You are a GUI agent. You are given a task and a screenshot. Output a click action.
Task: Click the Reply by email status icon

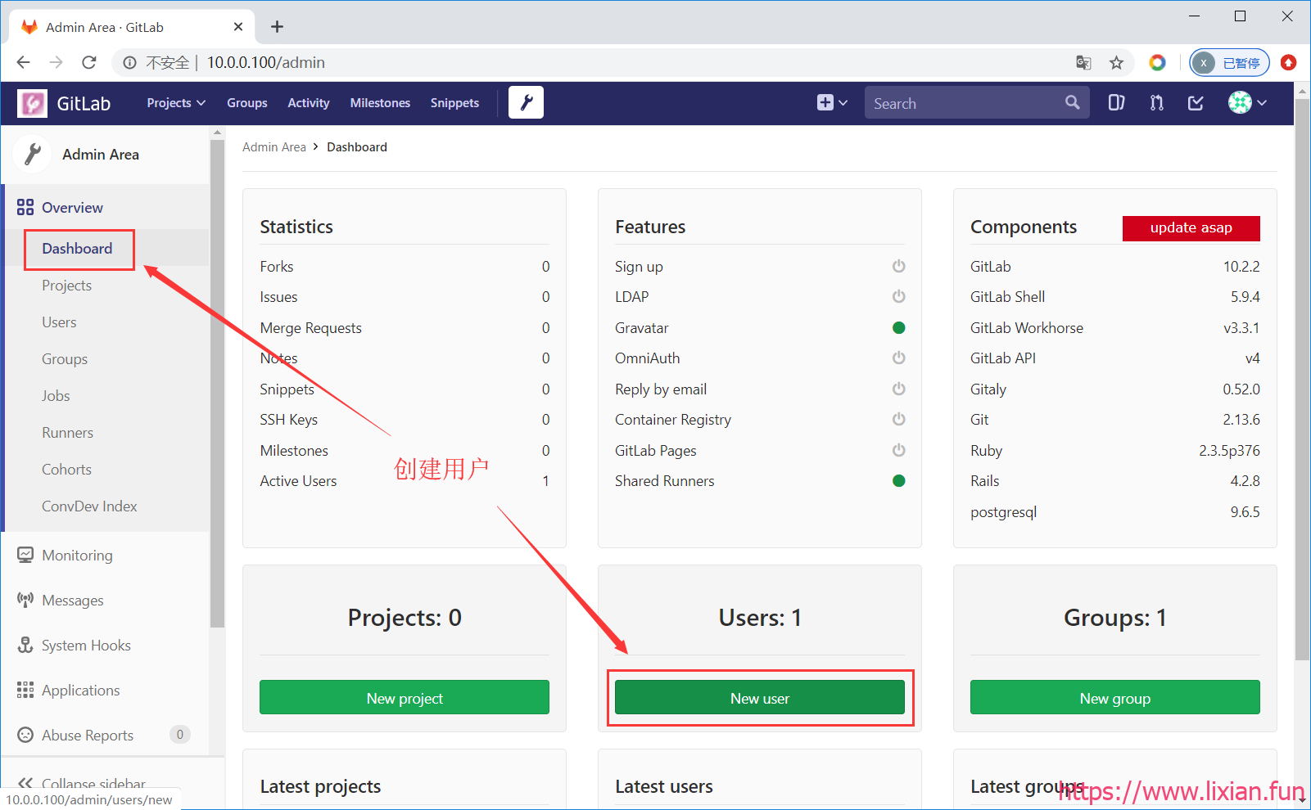tap(898, 389)
